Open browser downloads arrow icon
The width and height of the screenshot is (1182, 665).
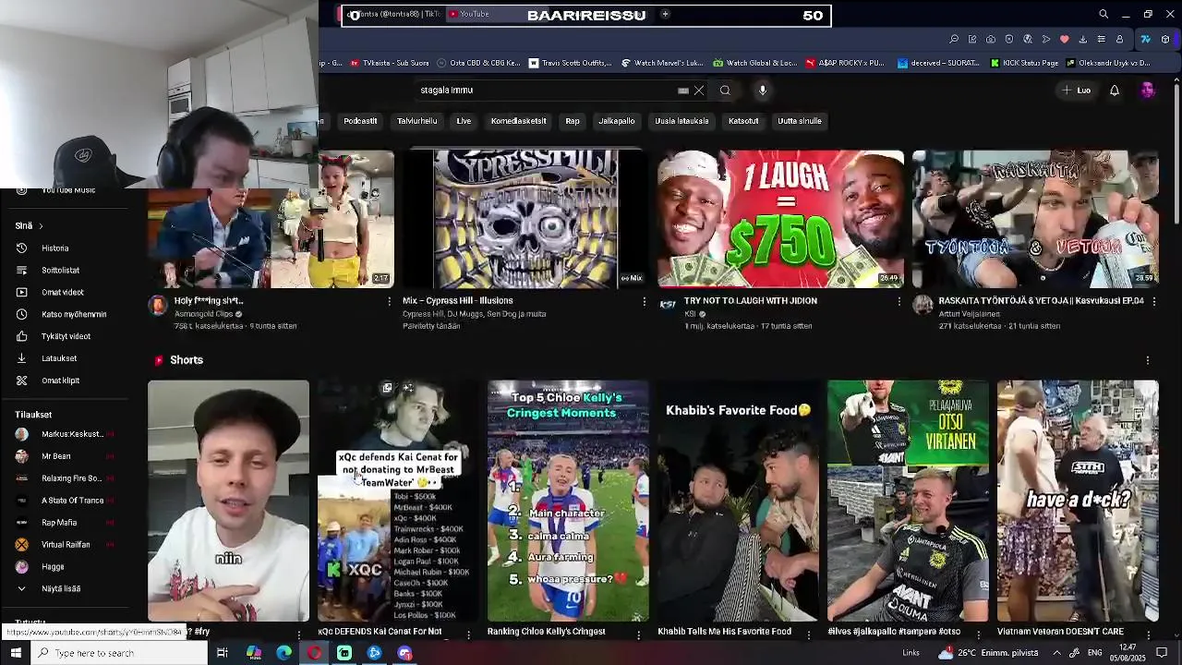[1082, 40]
